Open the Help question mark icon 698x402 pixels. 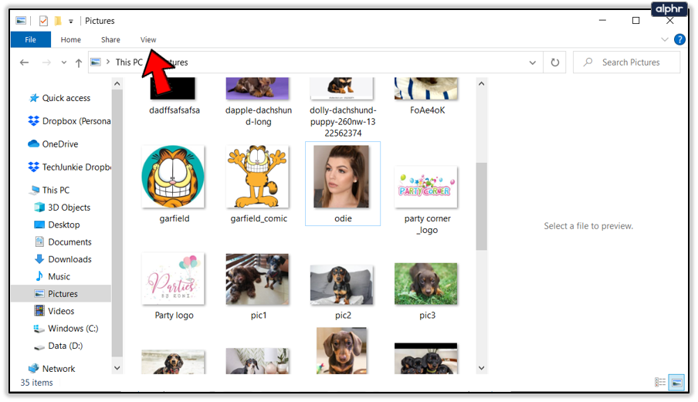pyautogui.click(x=679, y=39)
